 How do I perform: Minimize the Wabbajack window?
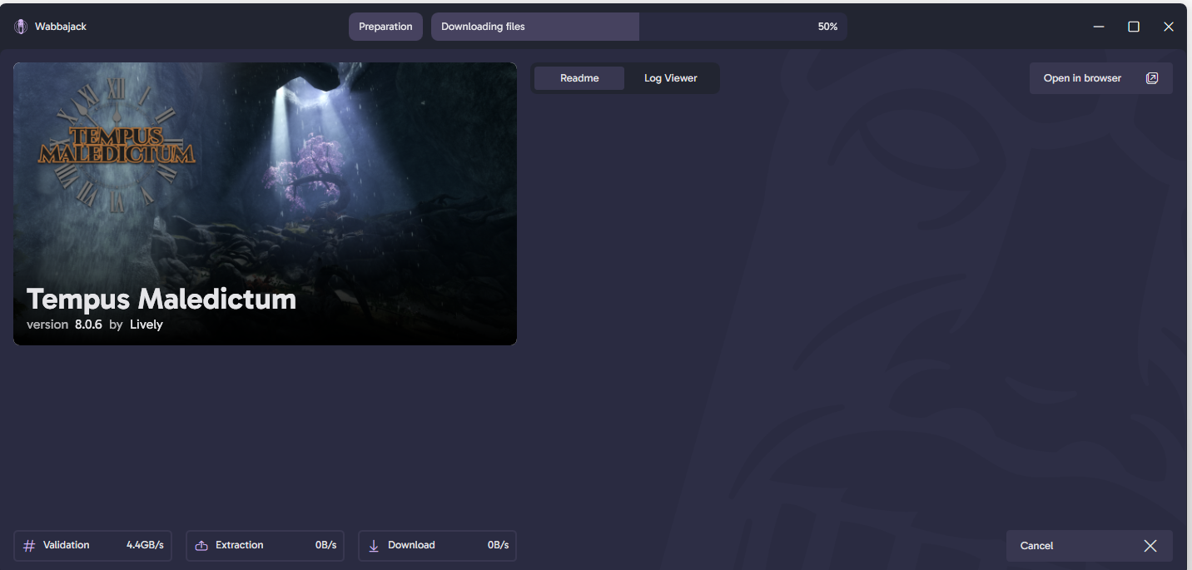click(1099, 27)
